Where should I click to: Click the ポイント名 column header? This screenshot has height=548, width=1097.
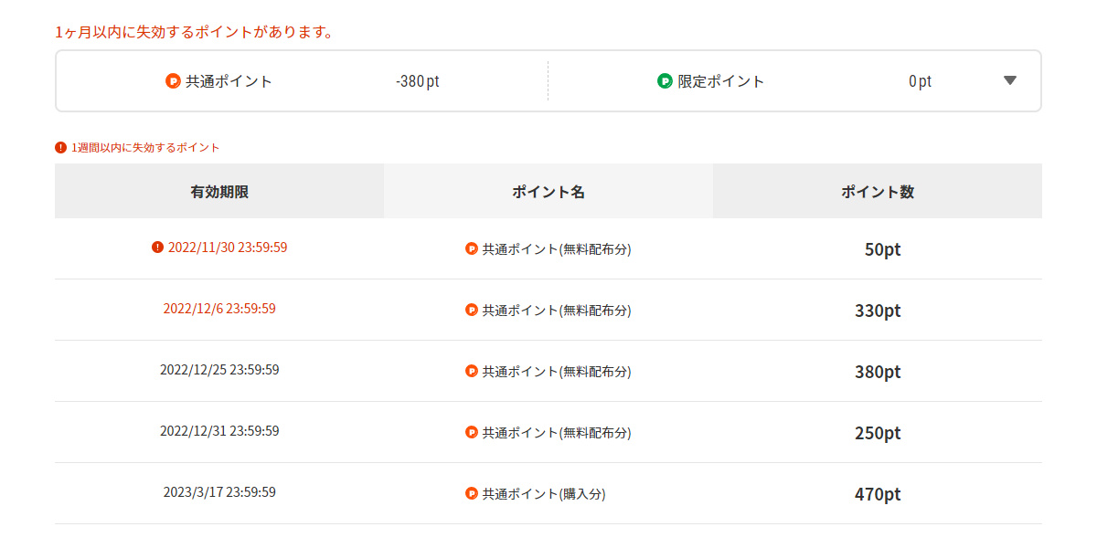click(x=548, y=192)
